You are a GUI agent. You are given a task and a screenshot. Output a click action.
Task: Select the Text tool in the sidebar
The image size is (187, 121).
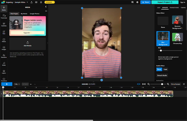[x=4, y=32]
